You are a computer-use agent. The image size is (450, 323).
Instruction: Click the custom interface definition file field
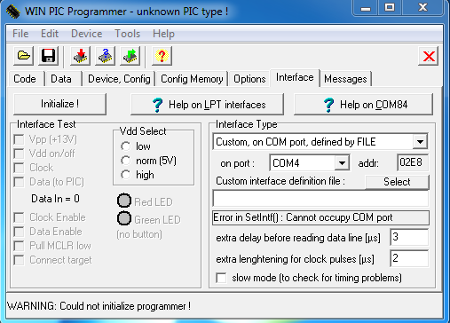click(320, 199)
